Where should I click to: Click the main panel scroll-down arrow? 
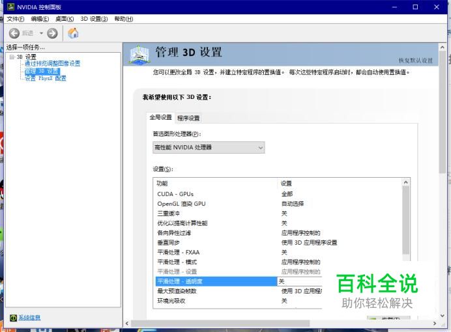tap(443, 316)
